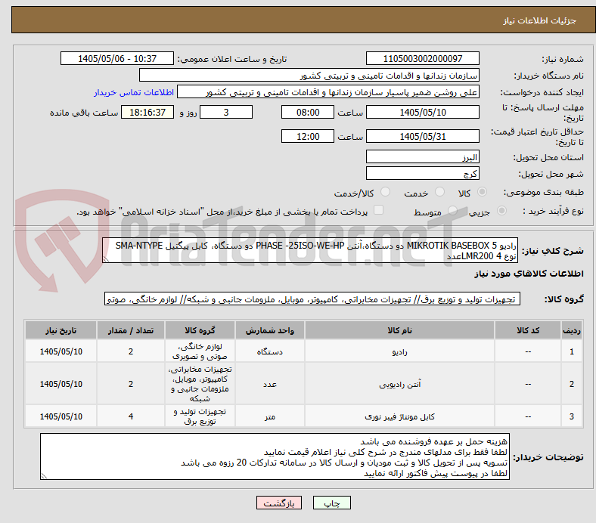This screenshot has width=596, height=523.
Task: Click the buyer organization name field
Action: (x=309, y=76)
